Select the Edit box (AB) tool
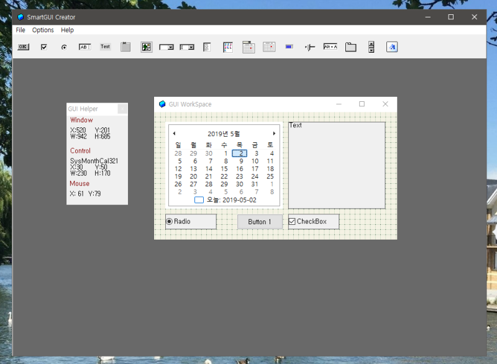497x364 pixels. click(84, 47)
